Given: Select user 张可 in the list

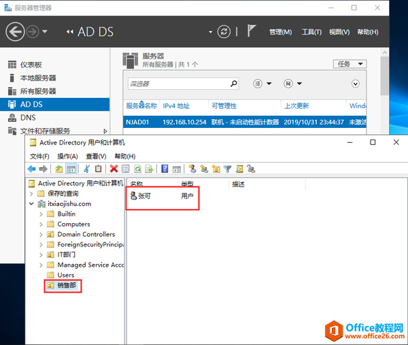Looking at the screenshot, I should click(141, 196).
